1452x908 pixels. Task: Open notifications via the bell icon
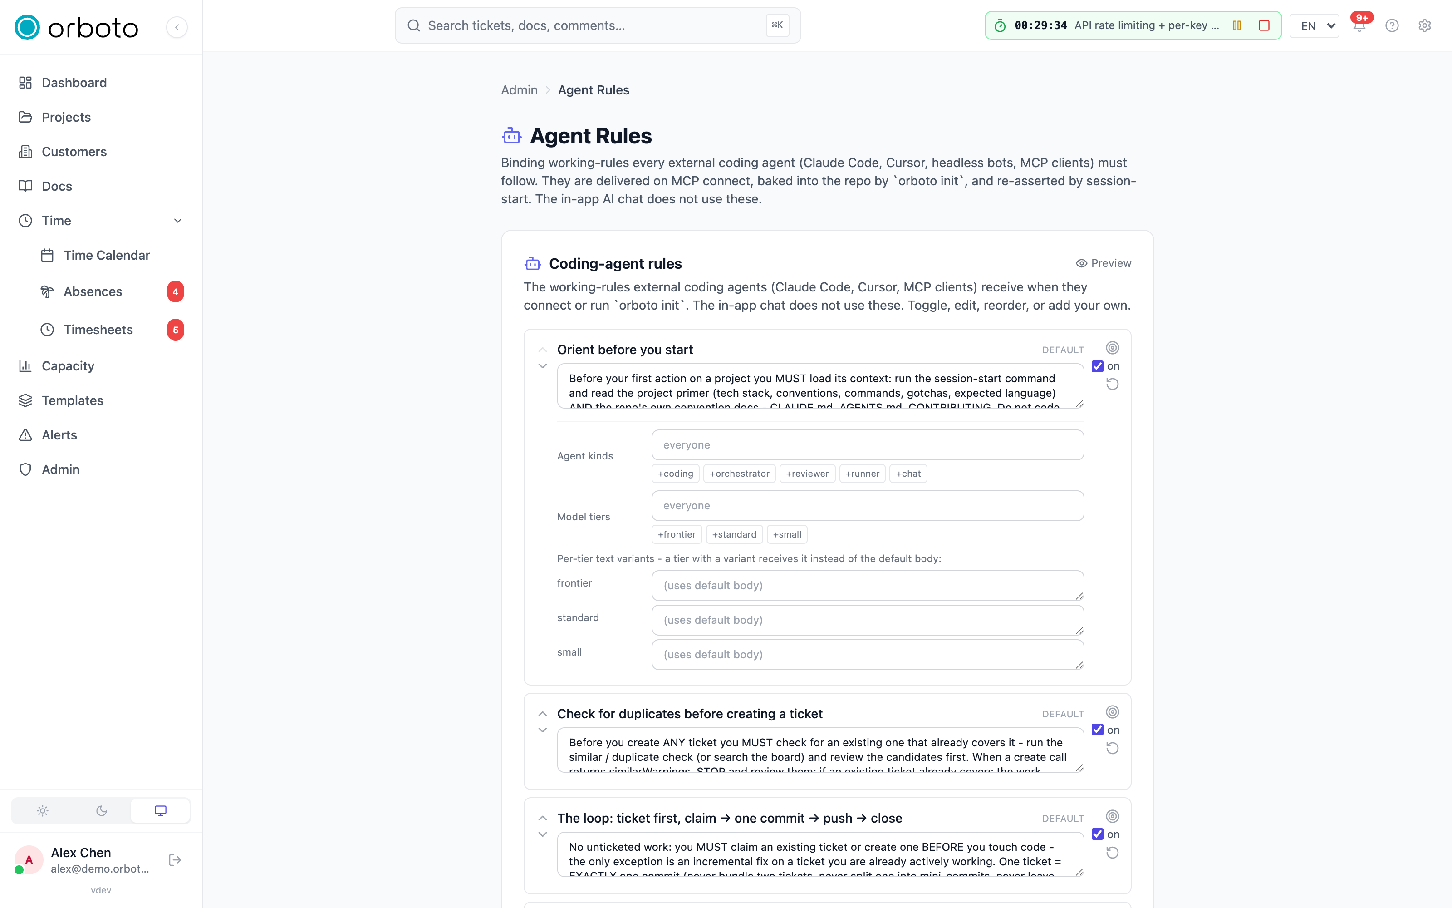tap(1359, 25)
